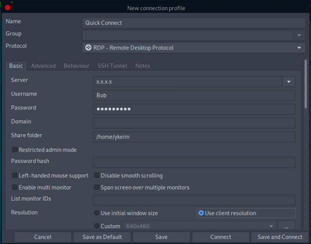Enable Left-handed mouse support
Viewport: 311px width, 244px height.
(x=14, y=175)
